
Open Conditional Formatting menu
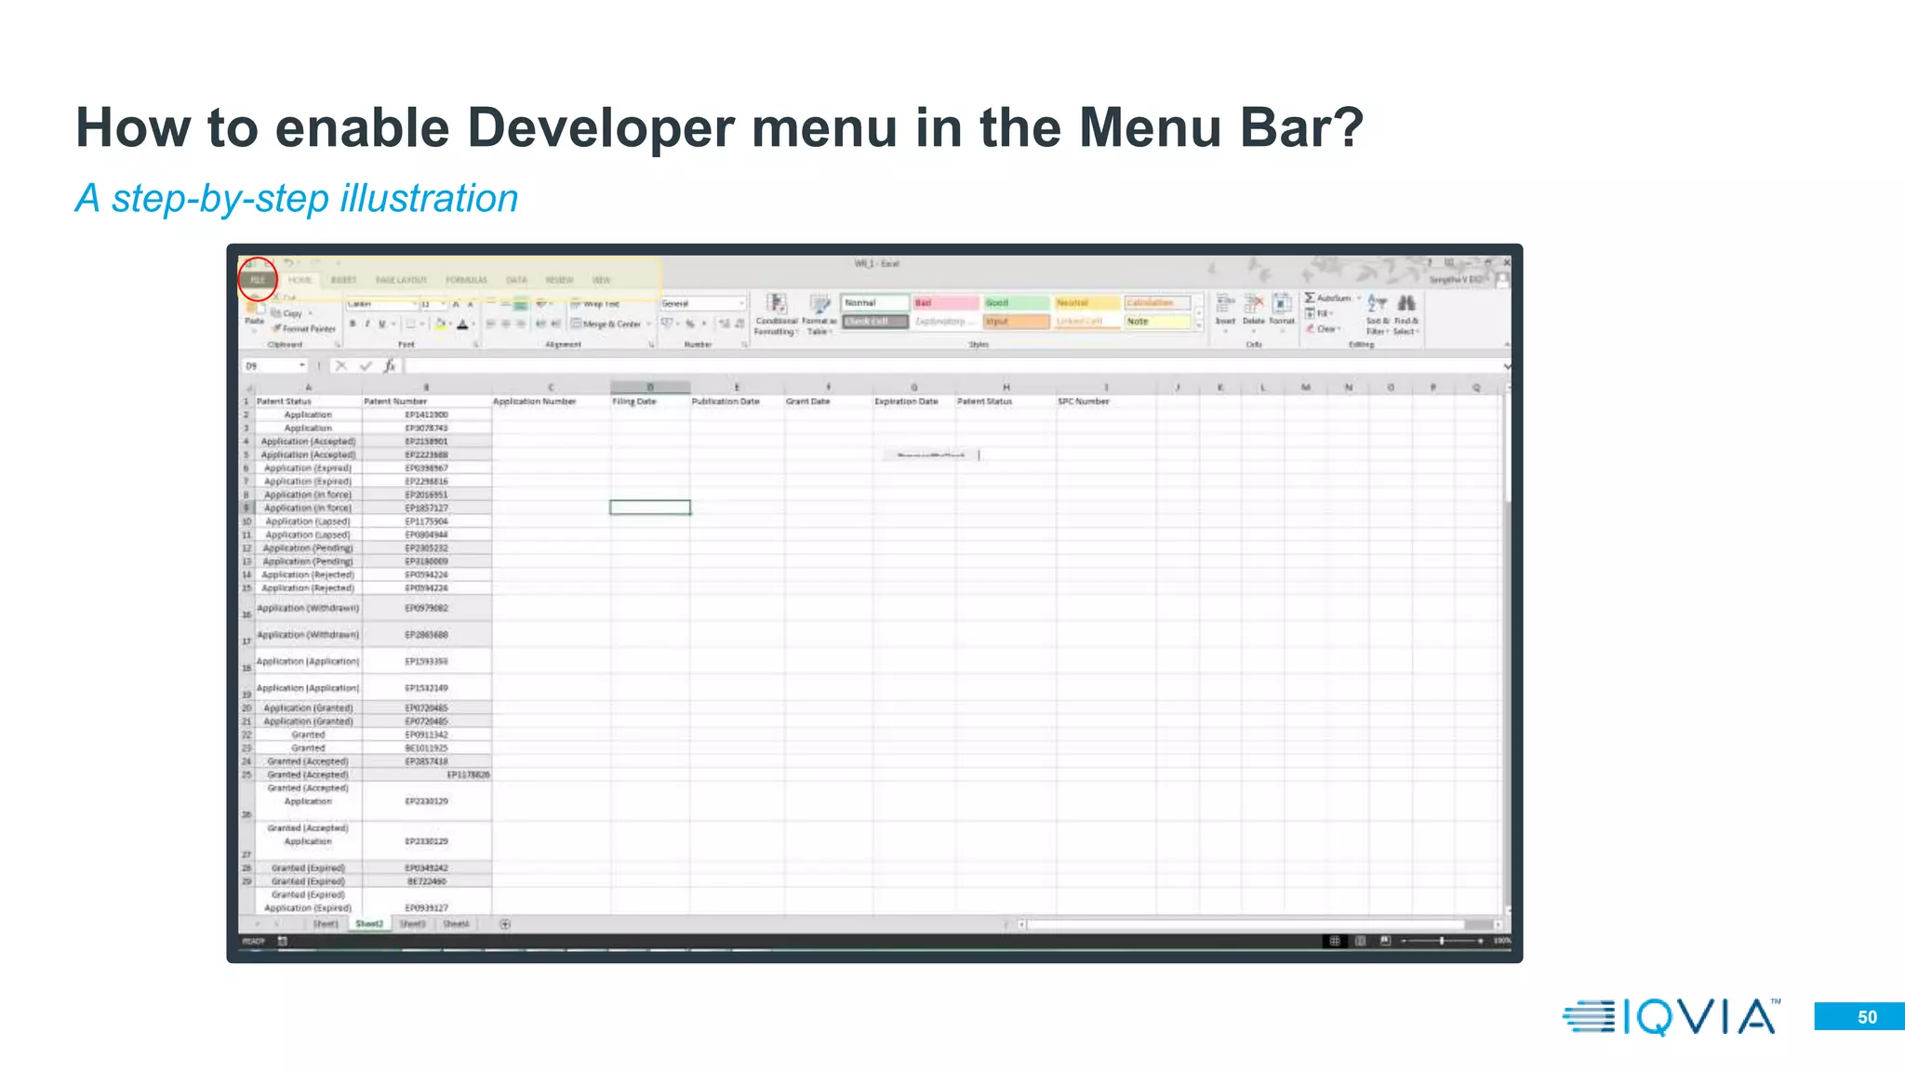click(776, 314)
